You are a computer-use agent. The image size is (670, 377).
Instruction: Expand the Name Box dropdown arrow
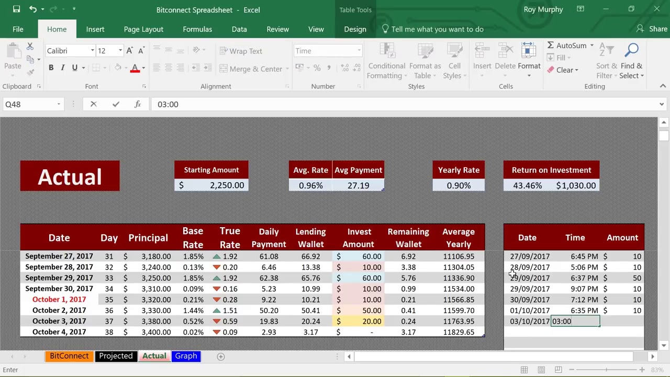59,104
